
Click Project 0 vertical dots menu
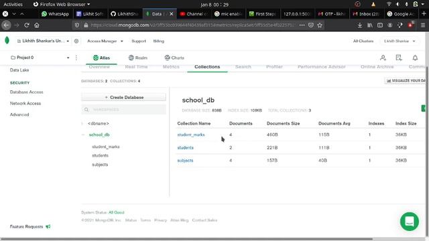[76, 58]
